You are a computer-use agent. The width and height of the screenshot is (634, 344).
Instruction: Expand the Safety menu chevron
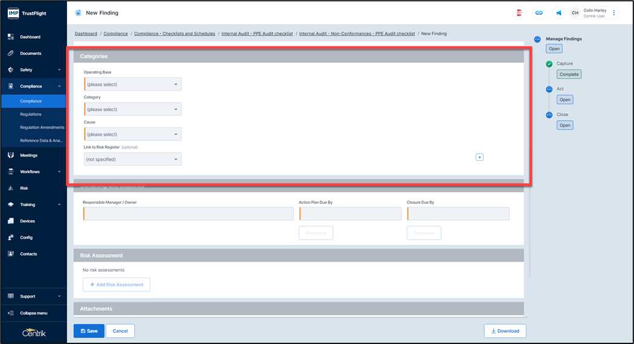point(59,70)
